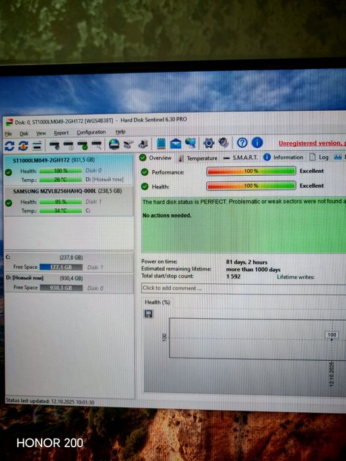The width and height of the screenshot is (346, 461).
Task: Click the disk icon with magnifier badge
Action: click(x=97, y=145)
